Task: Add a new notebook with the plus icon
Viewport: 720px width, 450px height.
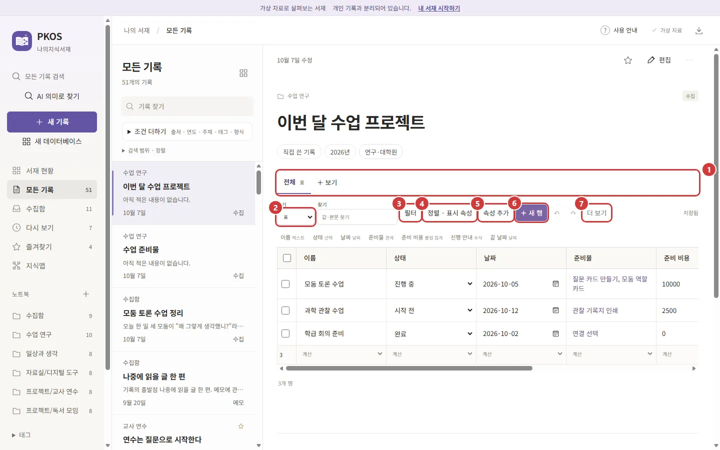Action: pyautogui.click(x=86, y=294)
